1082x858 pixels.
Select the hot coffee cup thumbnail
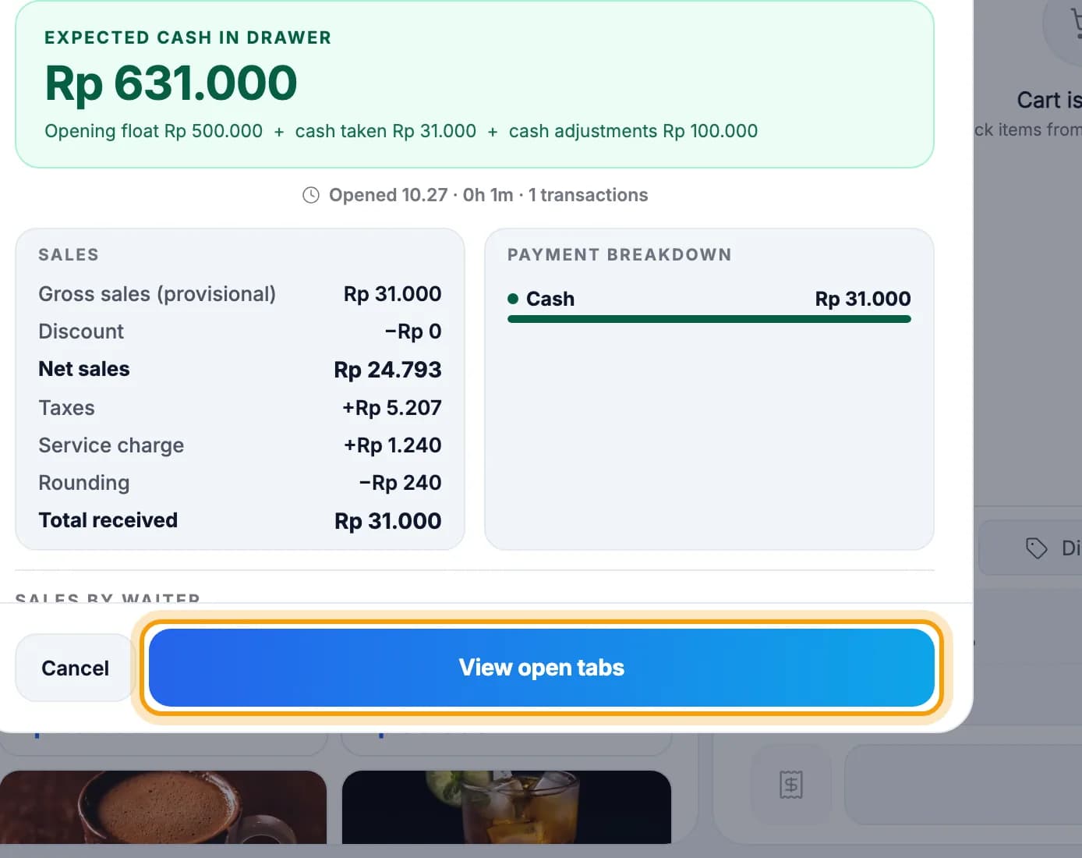163,807
